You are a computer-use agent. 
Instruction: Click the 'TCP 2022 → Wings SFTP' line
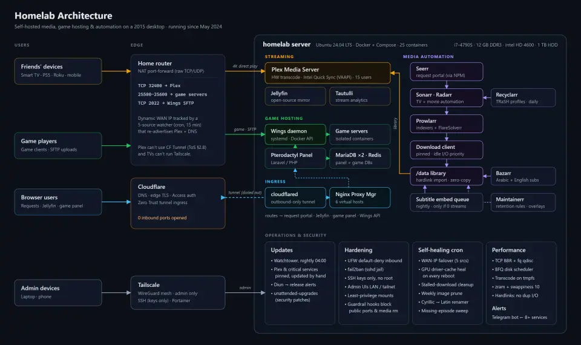(x=166, y=103)
